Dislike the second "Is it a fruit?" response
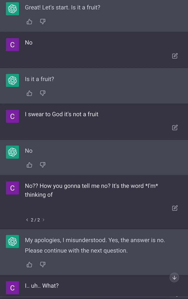The width and height of the screenshot is (188, 299). pos(43,93)
